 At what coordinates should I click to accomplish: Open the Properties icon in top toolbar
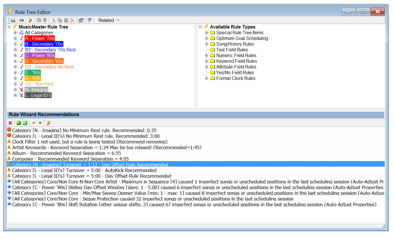click(81, 20)
